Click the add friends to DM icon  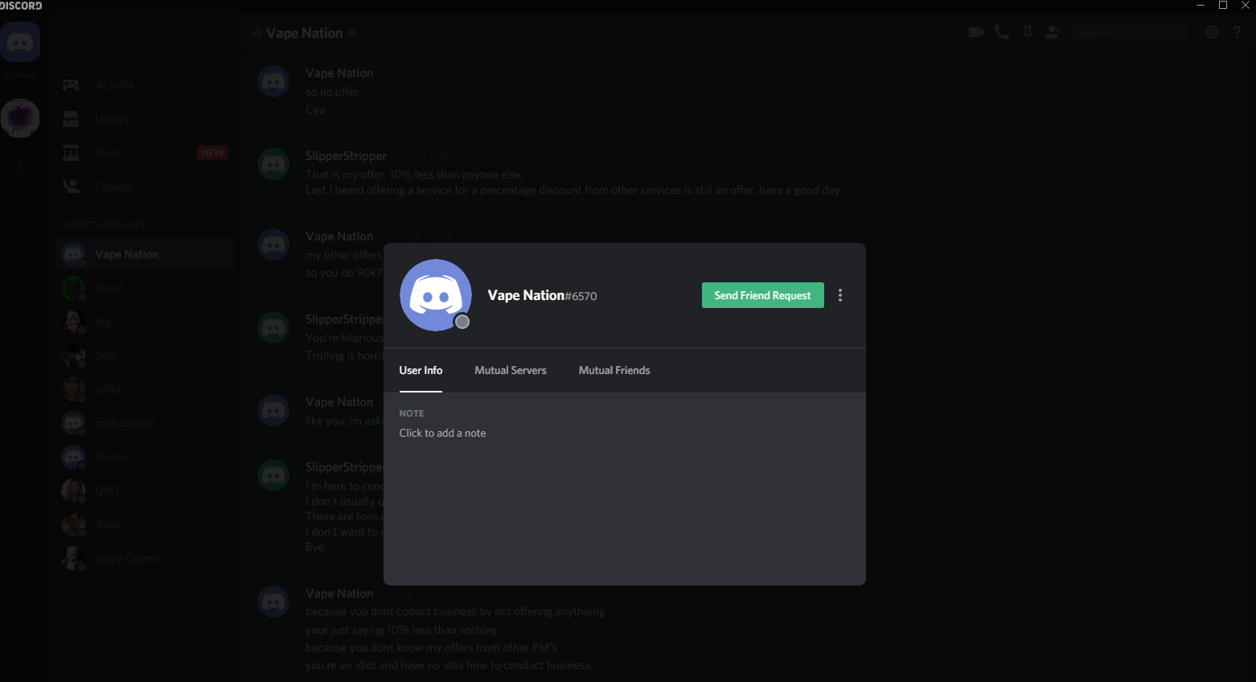[1053, 32]
